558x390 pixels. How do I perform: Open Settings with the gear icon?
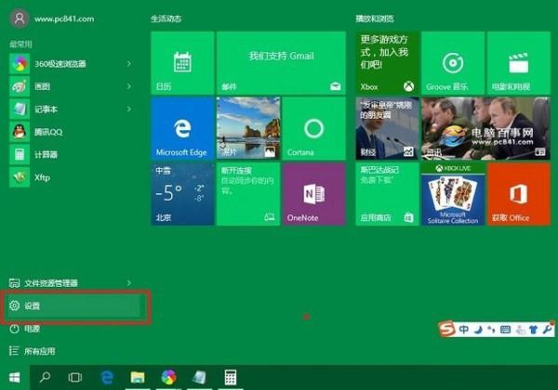74,305
